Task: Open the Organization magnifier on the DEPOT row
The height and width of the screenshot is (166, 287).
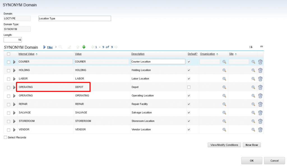Action: point(224,87)
